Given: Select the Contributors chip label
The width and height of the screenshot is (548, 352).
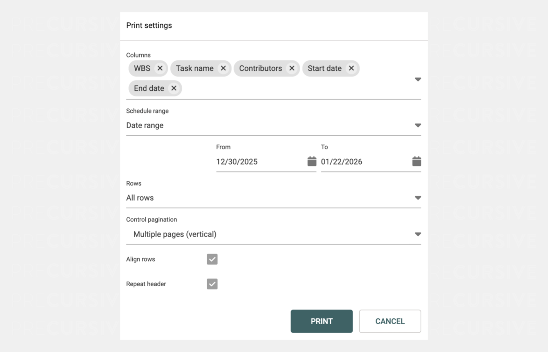Looking at the screenshot, I should (x=260, y=68).
